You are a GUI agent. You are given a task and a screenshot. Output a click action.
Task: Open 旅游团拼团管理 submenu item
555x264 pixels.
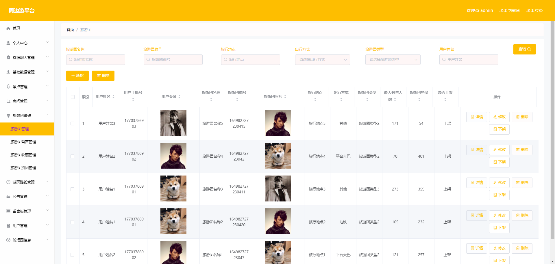pos(27,168)
